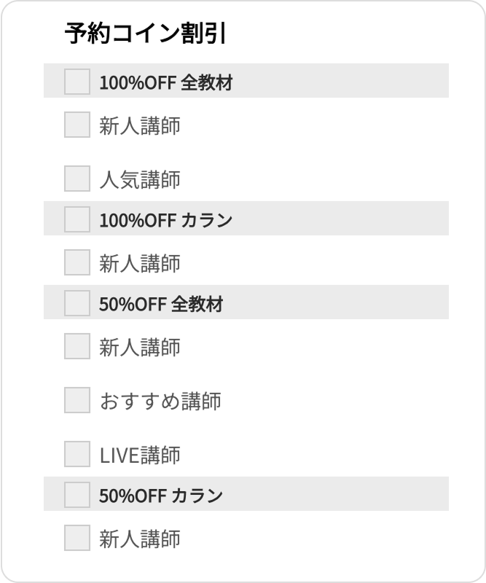Check the 100%OFF カラン checkbox
Image resolution: width=486 pixels, height=583 pixels.
tap(77, 219)
